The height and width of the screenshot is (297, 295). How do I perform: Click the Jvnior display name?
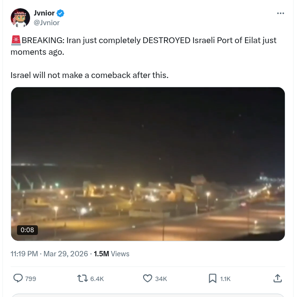44,13
